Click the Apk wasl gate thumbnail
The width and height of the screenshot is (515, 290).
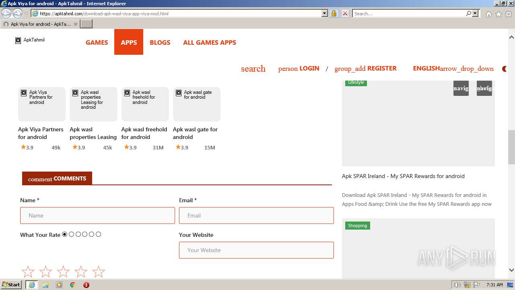[x=197, y=104]
